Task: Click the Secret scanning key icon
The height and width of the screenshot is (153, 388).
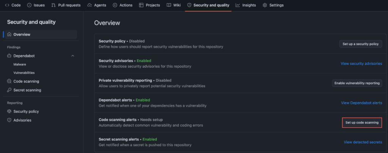Action: [9, 90]
